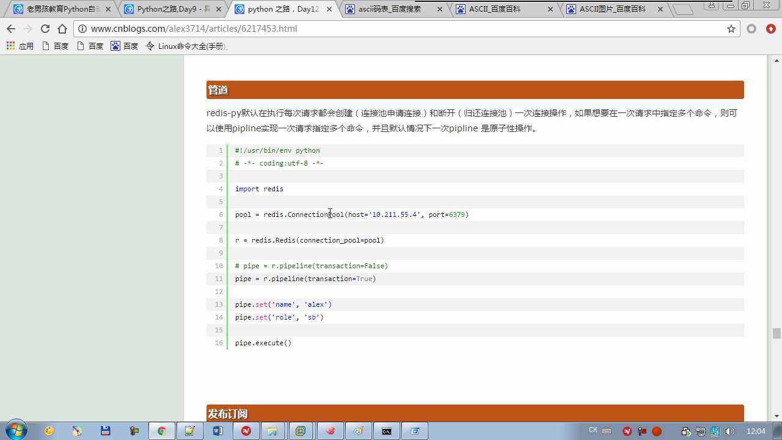Close the ASCII_百度百科 tab
Image resolution: width=782 pixels, height=440 pixels.
pyautogui.click(x=550, y=9)
